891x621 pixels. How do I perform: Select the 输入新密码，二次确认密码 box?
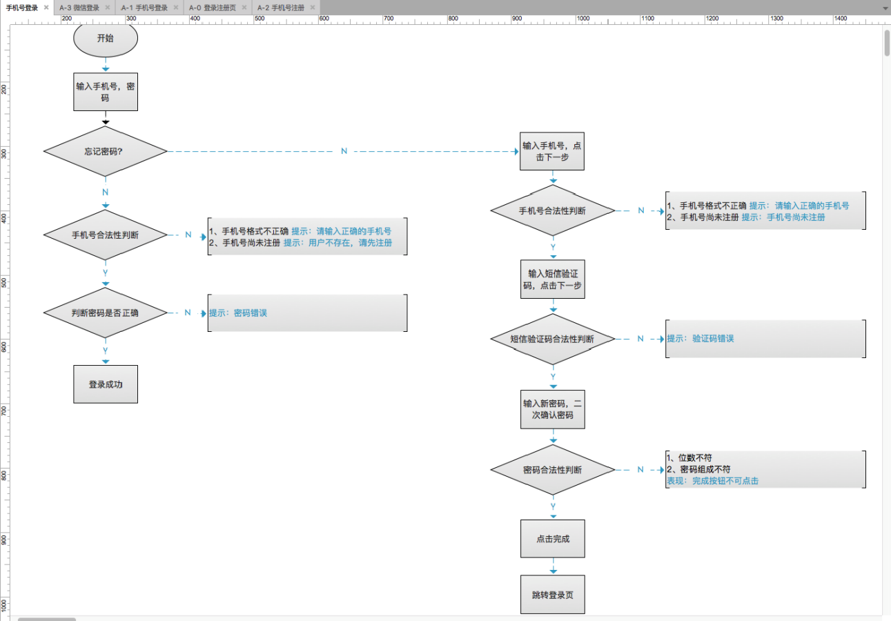pos(552,410)
